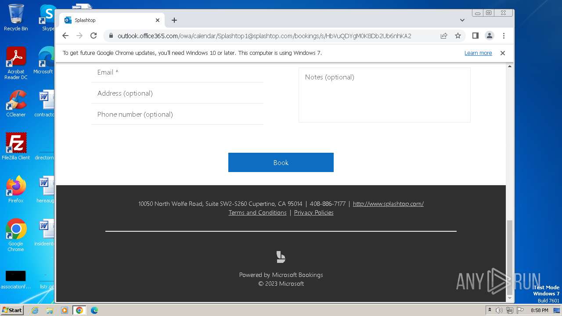Click the network tray icon
The width and height of the screenshot is (562, 316).
point(510,310)
